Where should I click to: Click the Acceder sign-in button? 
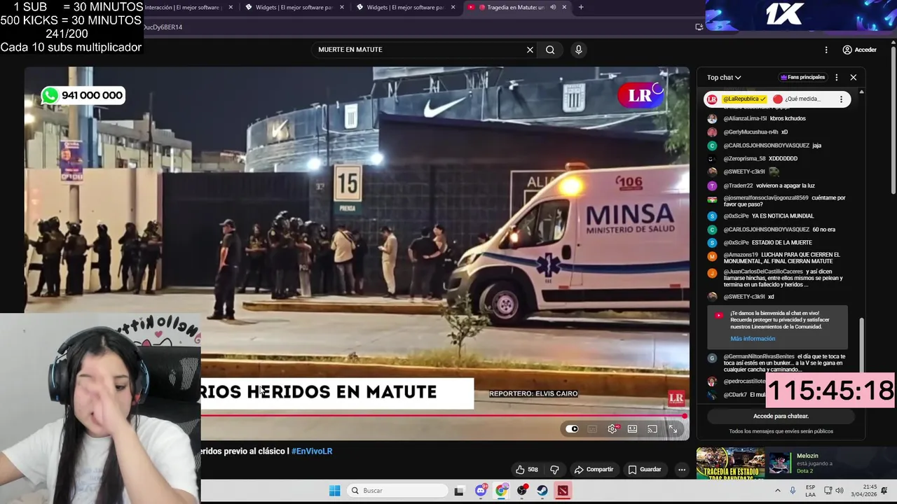point(859,50)
